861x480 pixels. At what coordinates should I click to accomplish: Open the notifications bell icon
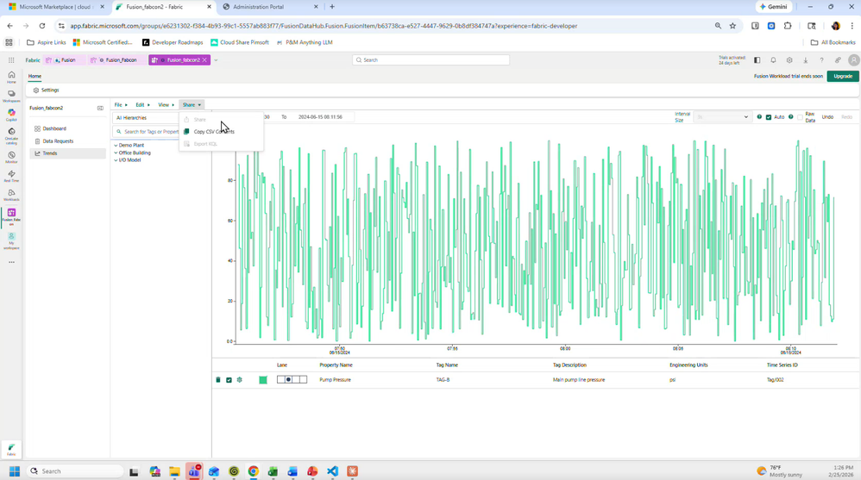(x=773, y=59)
